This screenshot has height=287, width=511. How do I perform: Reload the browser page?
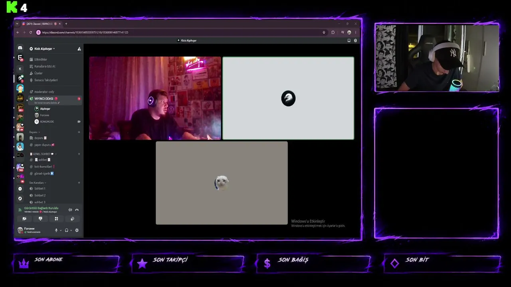coord(30,32)
